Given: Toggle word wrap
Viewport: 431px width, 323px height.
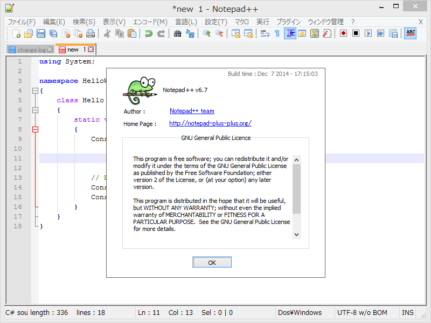Looking at the screenshot, I should pyautogui.click(x=266, y=33).
